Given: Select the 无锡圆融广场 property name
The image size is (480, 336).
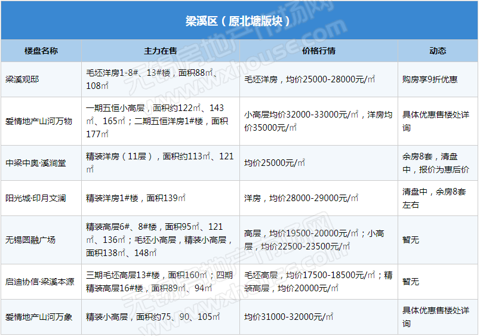Looking at the screenshot, I should point(30,240).
